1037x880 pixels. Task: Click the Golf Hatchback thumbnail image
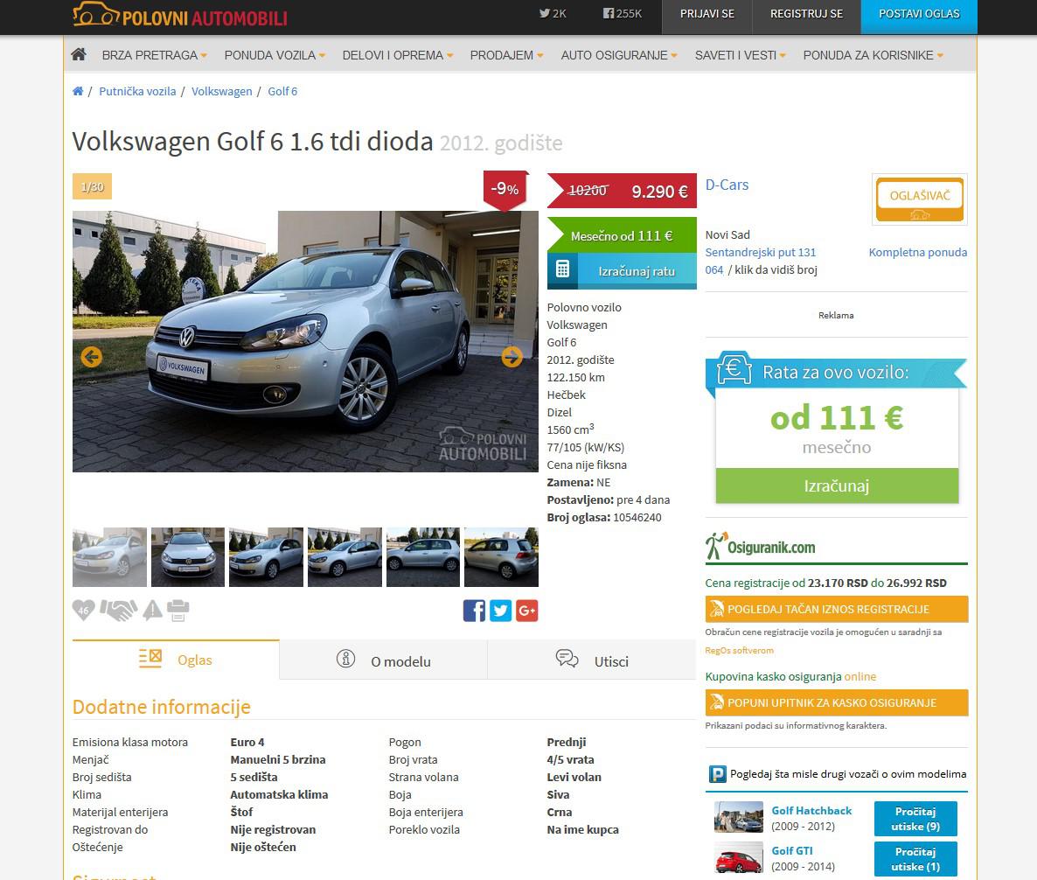739,817
